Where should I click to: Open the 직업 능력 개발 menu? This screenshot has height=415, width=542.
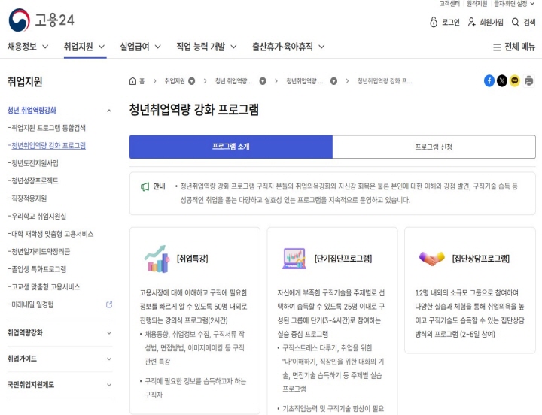click(x=206, y=47)
